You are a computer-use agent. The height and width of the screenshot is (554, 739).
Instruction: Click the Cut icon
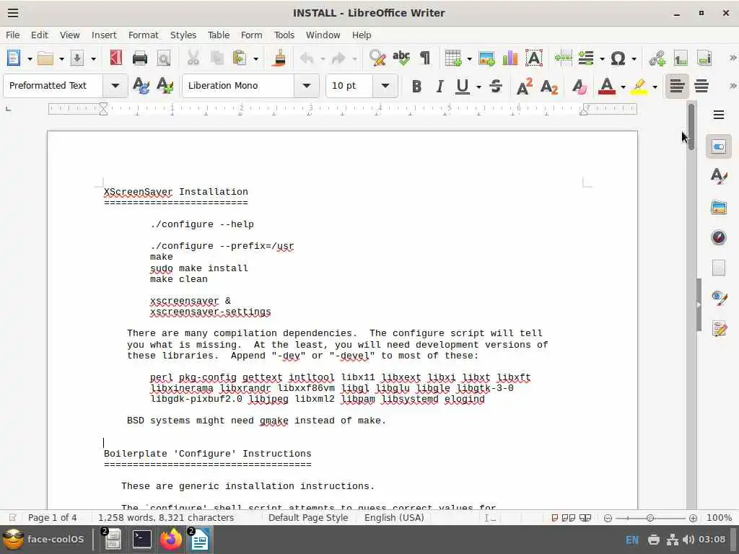pyautogui.click(x=193, y=58)
